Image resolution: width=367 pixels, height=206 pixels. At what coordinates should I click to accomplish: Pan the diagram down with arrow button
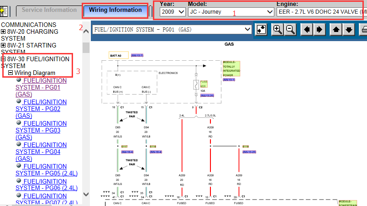click(x=349, y=30)
